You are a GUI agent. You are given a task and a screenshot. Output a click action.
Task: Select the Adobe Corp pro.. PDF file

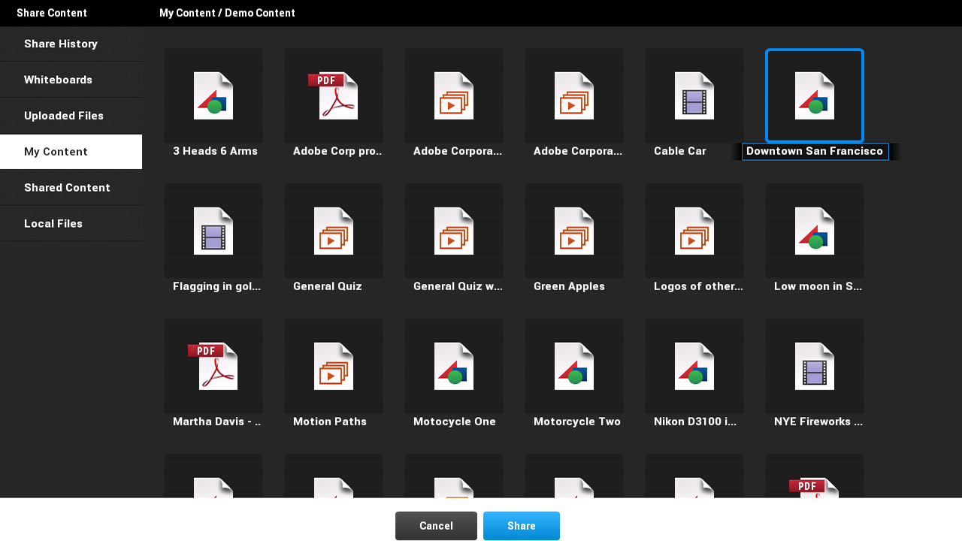[334, 96]
